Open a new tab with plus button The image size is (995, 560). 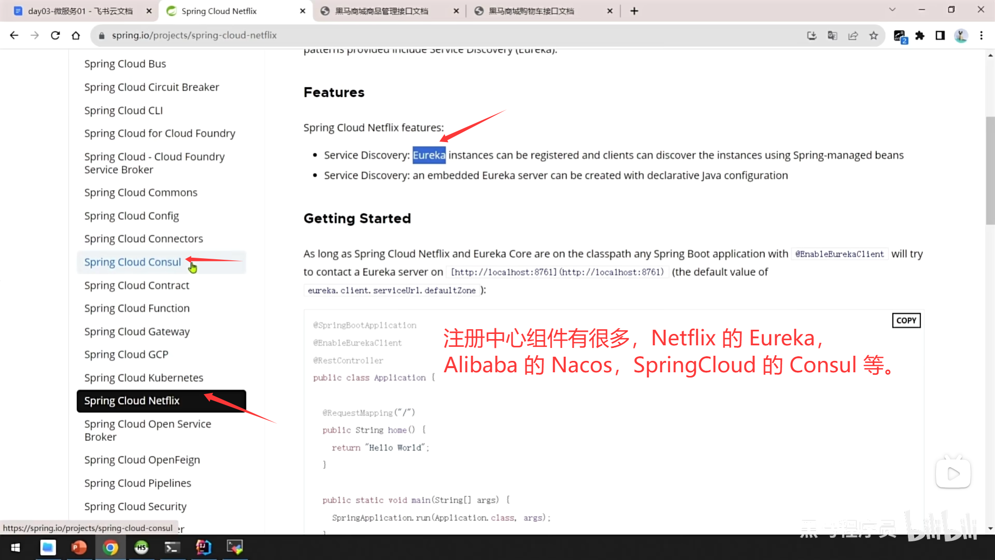coord(634,11)
